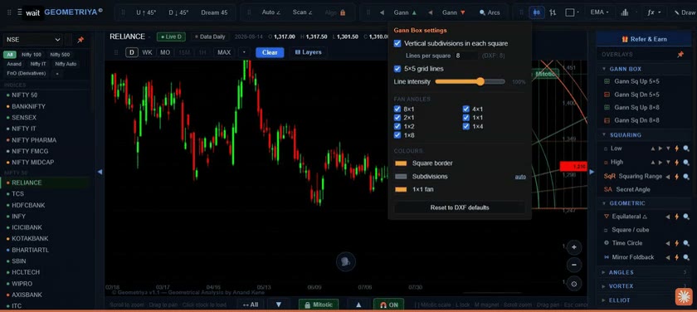Toggle the 1×1 fan angle checkbox
697x312 pixels.
click(x=465, y=118)
